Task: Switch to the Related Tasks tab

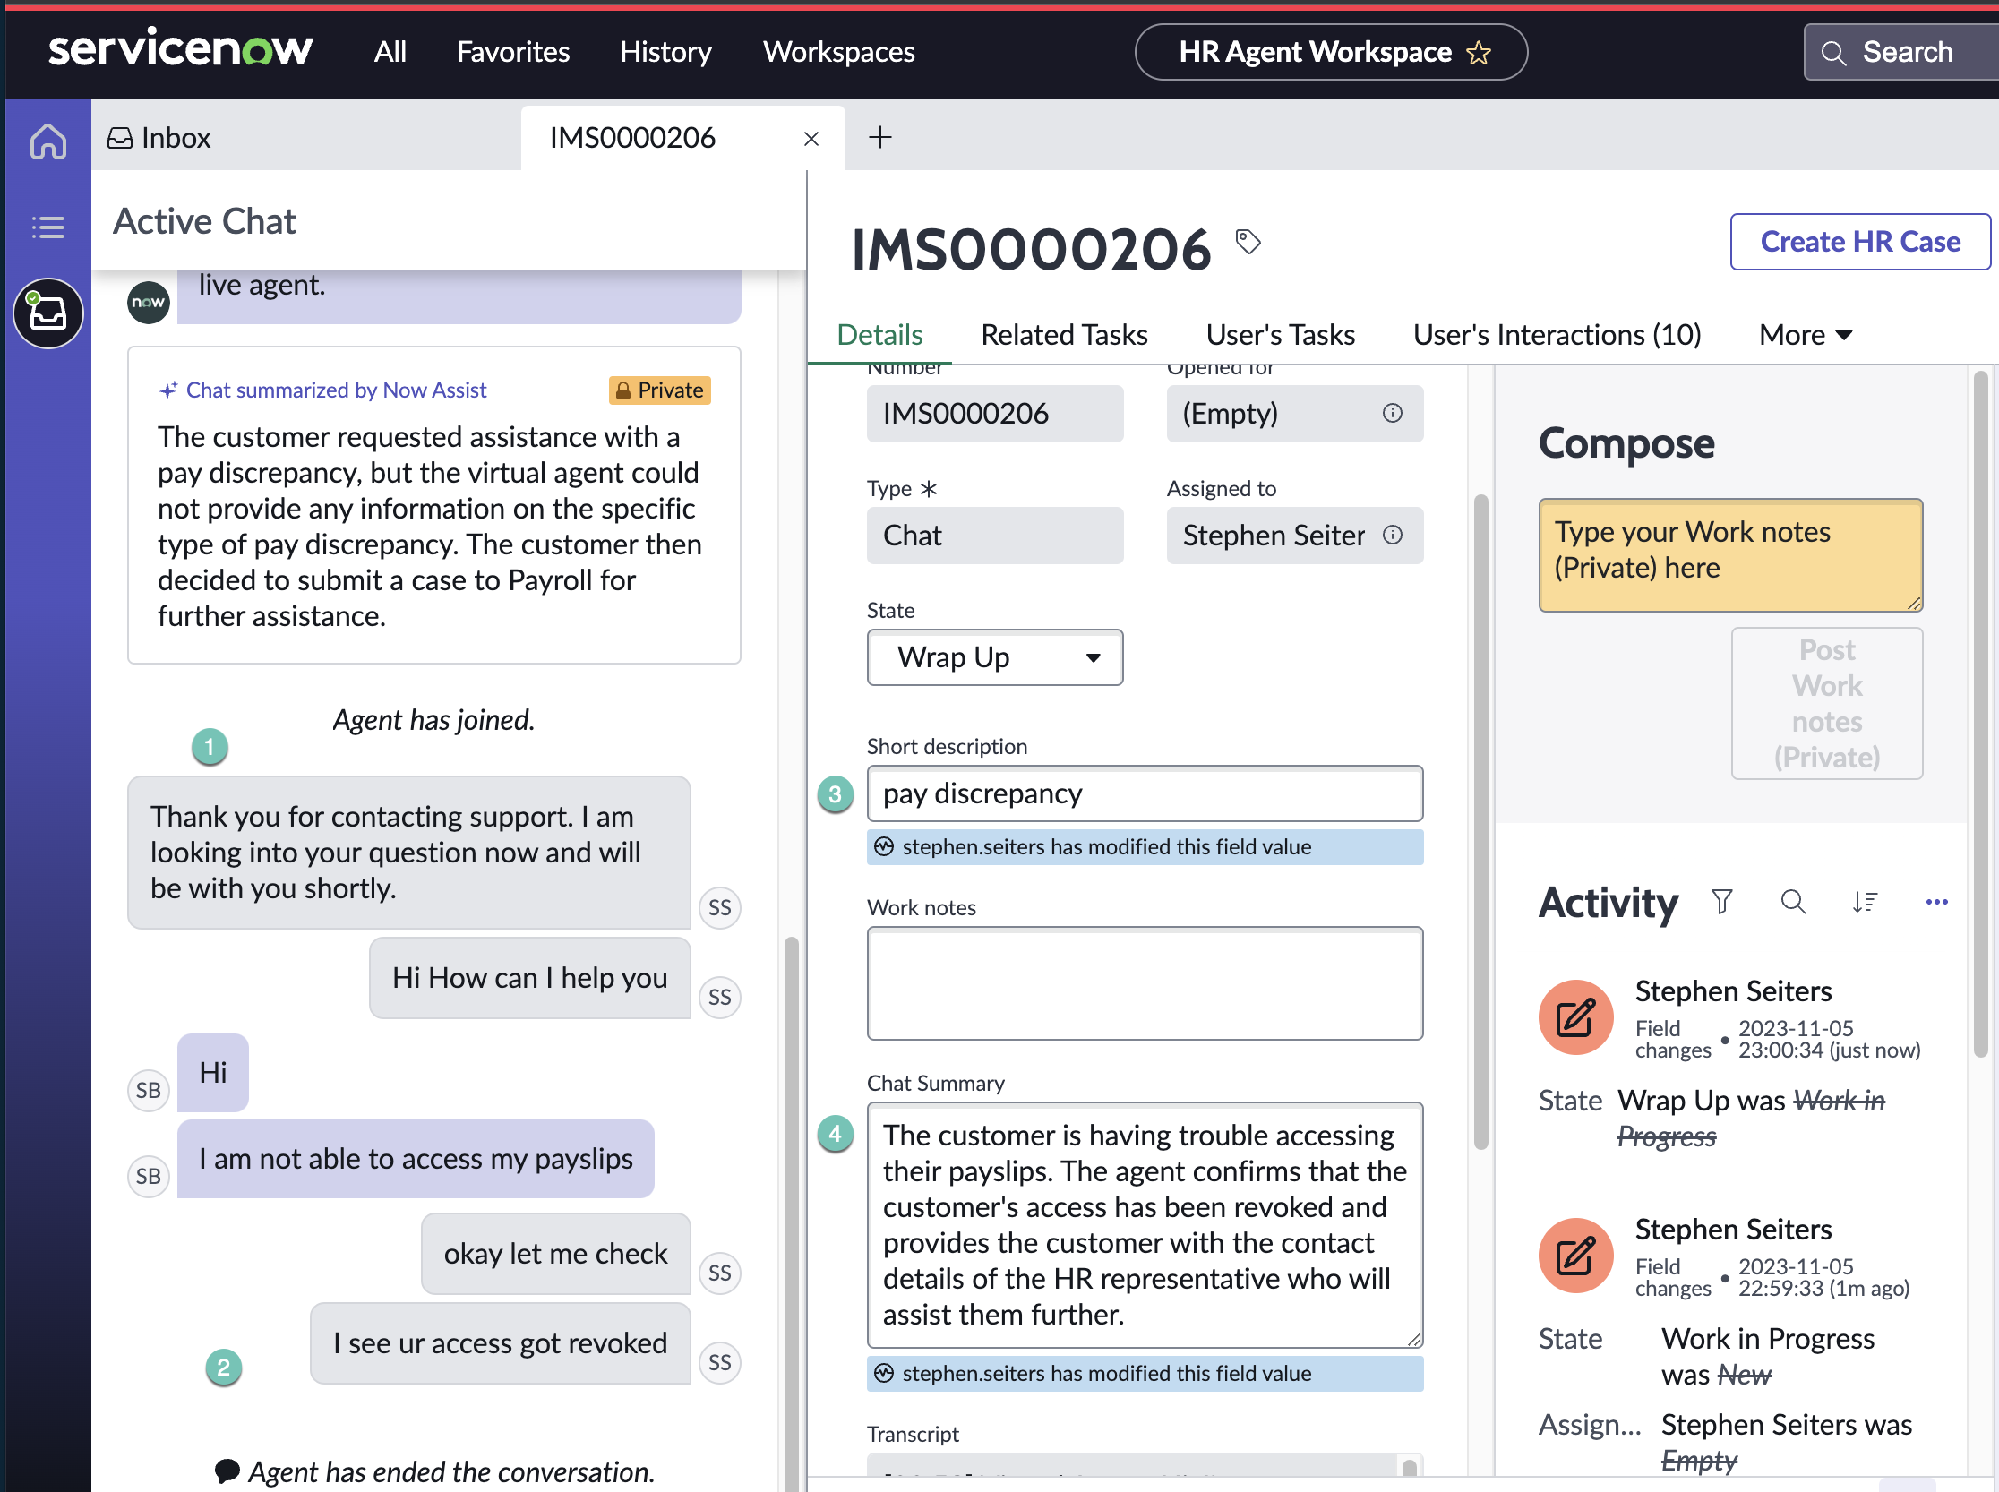Action: [1064, 335]
